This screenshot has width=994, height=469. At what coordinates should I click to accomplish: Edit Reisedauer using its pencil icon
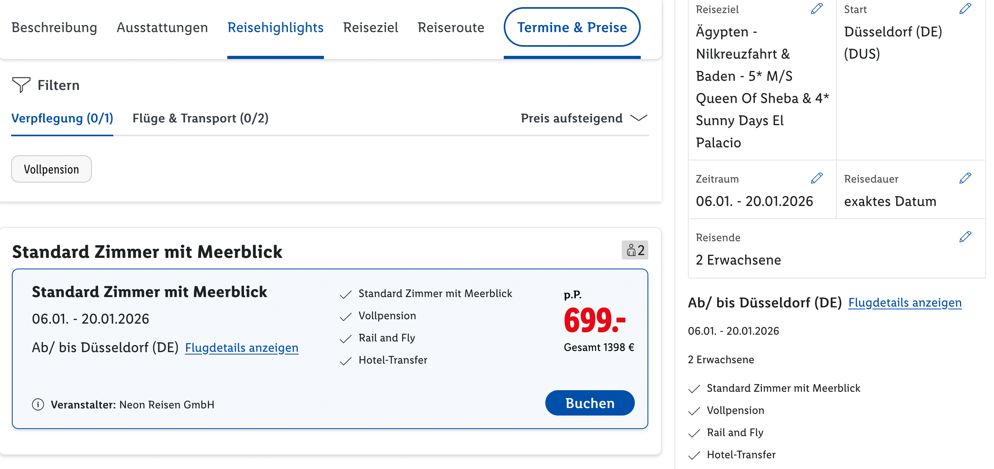(965, 178)
